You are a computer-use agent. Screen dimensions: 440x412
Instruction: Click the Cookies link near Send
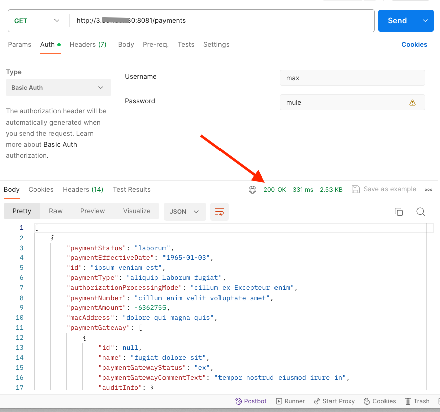click(414, 44)
